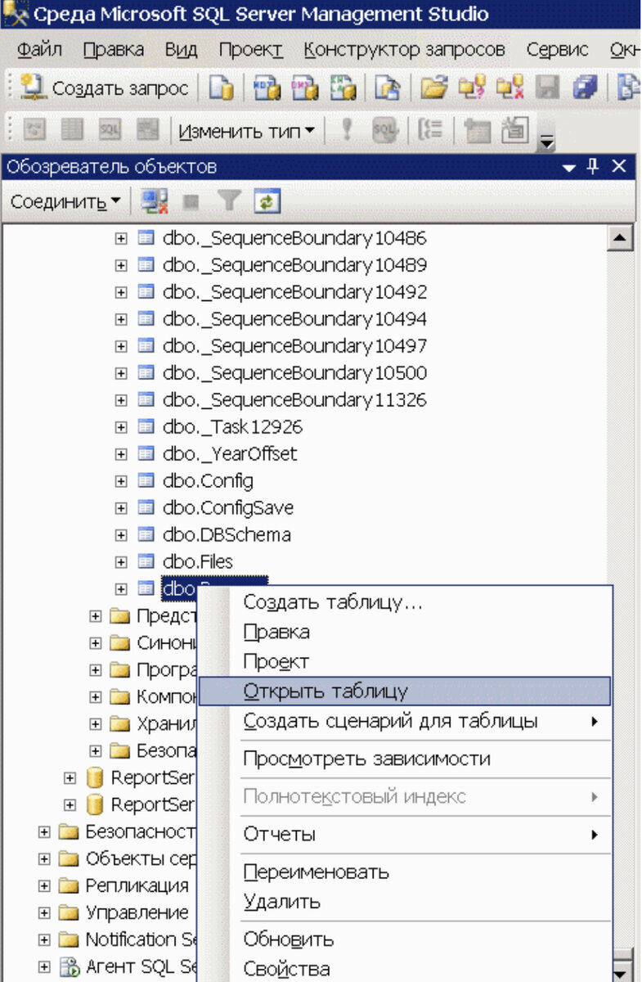Open the Вид menu
This screenshot has height=982, width=642.
pyautogui.click(x=181, y=50)
